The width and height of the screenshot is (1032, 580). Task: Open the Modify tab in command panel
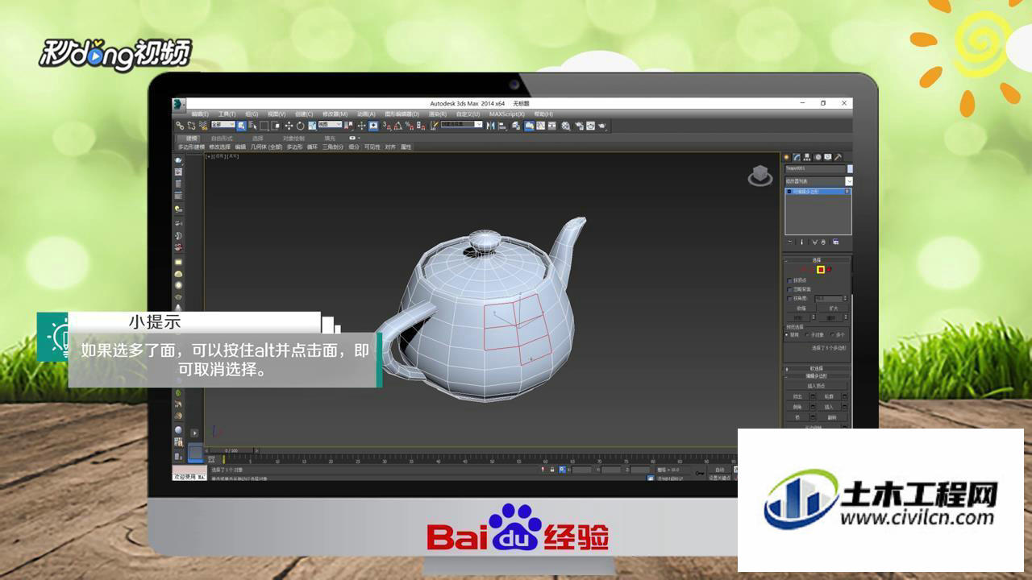click(797, 156)
